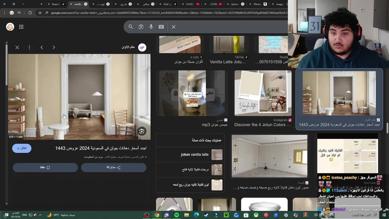Select related search درجات فانيلا لاتيه فاتح

pos(191,170)
